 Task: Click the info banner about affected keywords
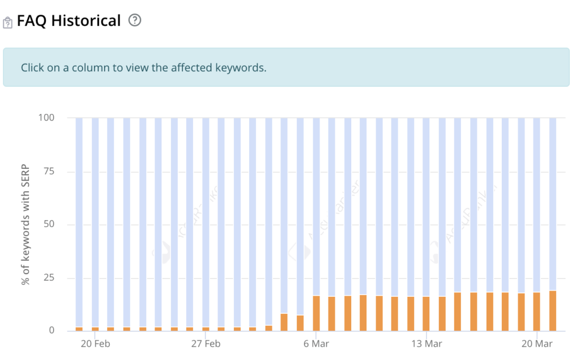click(x=286, y=67)
